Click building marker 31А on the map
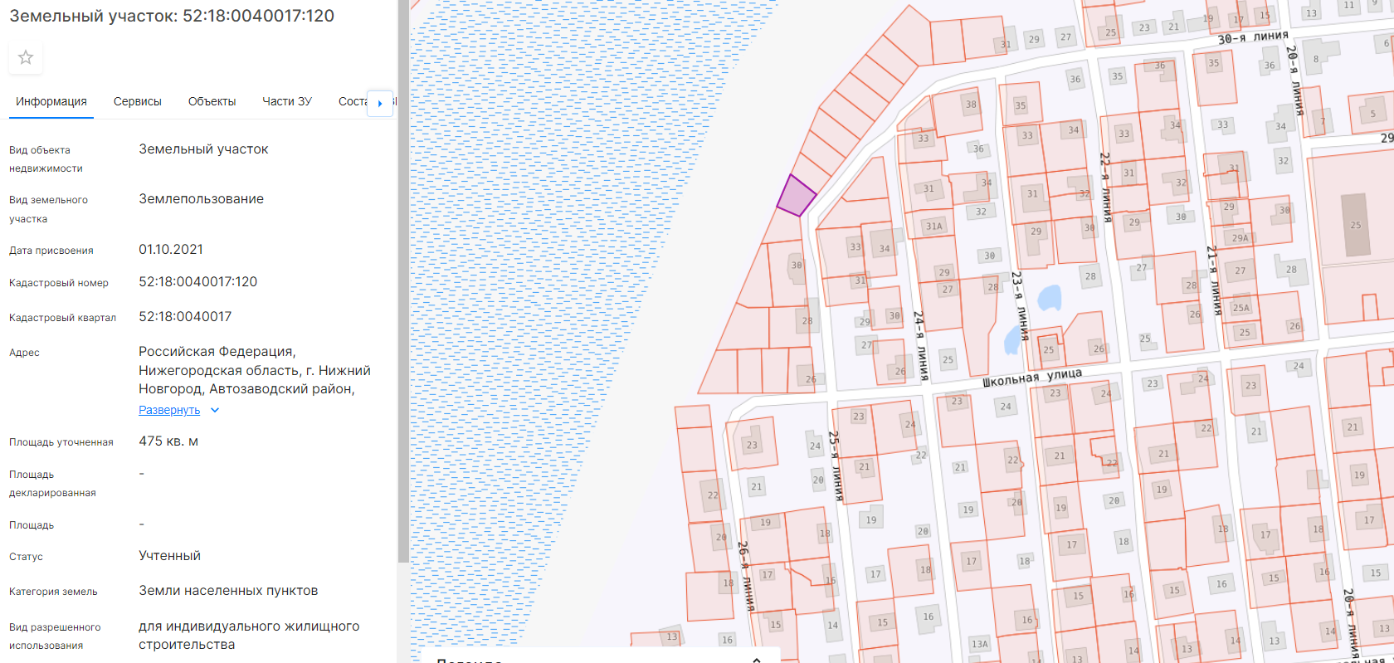This screenshot has width=1394, height=663. (934, 226)
